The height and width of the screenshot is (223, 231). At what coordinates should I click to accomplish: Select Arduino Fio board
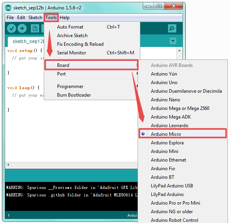(183, 169)
